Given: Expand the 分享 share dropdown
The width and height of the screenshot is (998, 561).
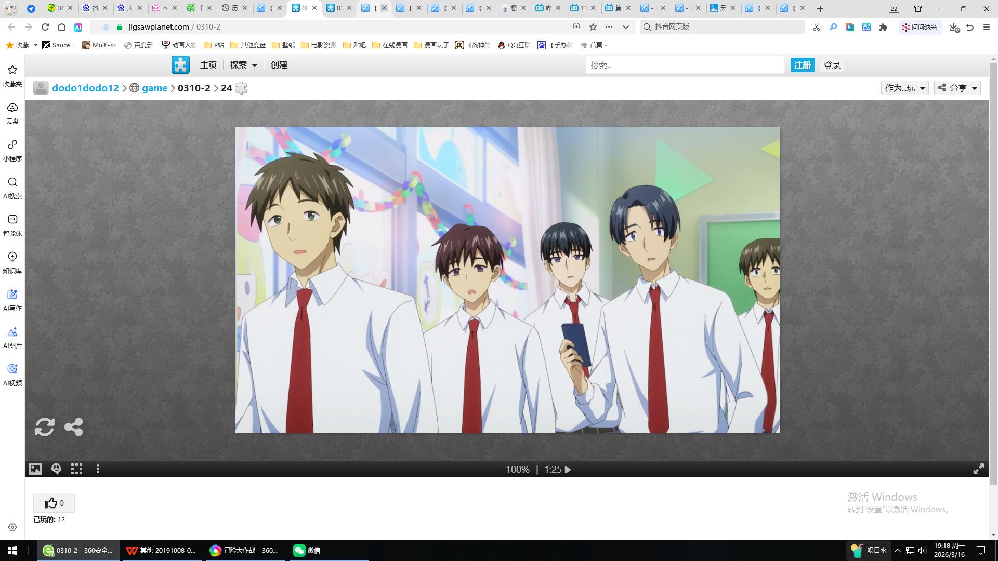Looking at the screenshot, I should pos(957,88).
